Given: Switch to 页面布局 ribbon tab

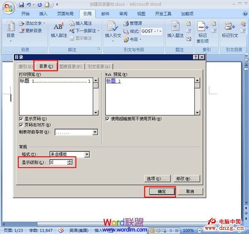Looking at the screenshot, I should (x=65, y=14).
